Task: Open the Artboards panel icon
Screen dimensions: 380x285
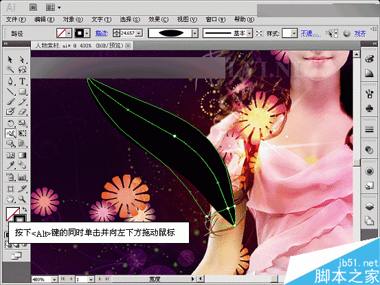Action: [369, 221]
